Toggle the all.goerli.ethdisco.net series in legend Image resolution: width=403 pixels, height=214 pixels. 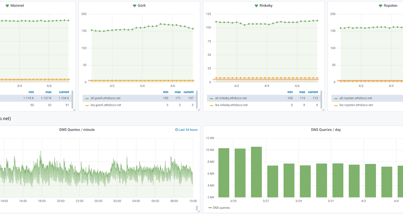tap(105, 98)
